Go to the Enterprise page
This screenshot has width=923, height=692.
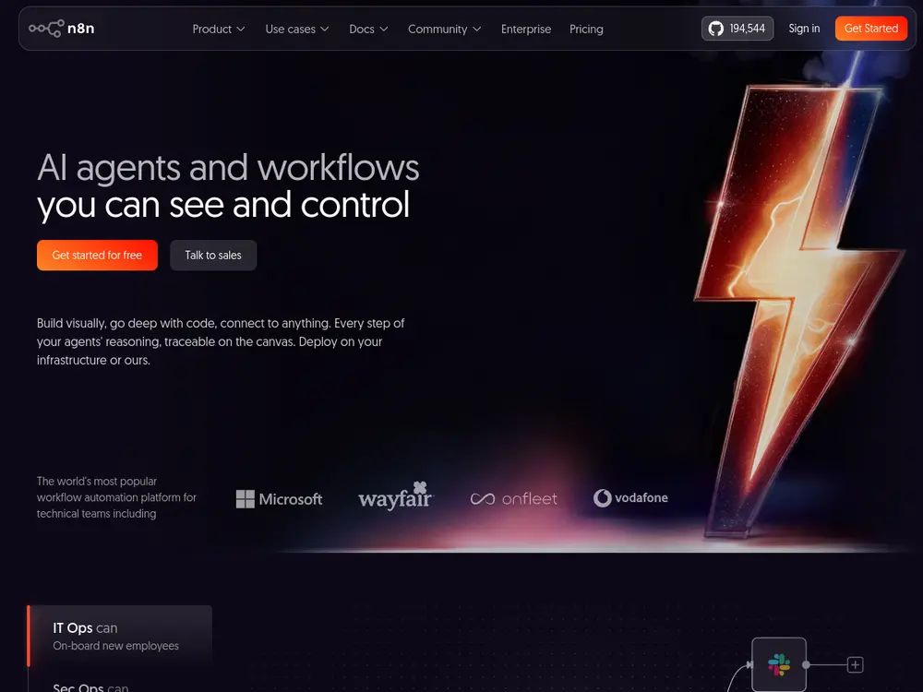tap(526, 29)
